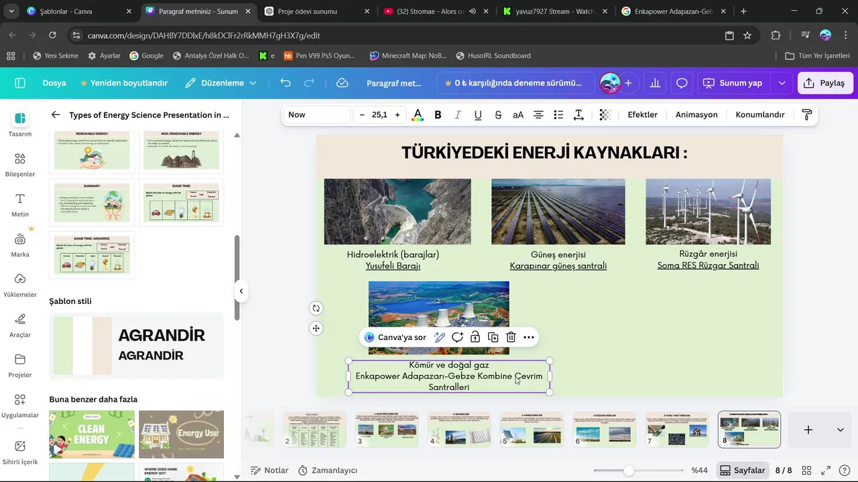Open Animasyon options
Viewport: 858px width, 482px height.
point(696,115)
